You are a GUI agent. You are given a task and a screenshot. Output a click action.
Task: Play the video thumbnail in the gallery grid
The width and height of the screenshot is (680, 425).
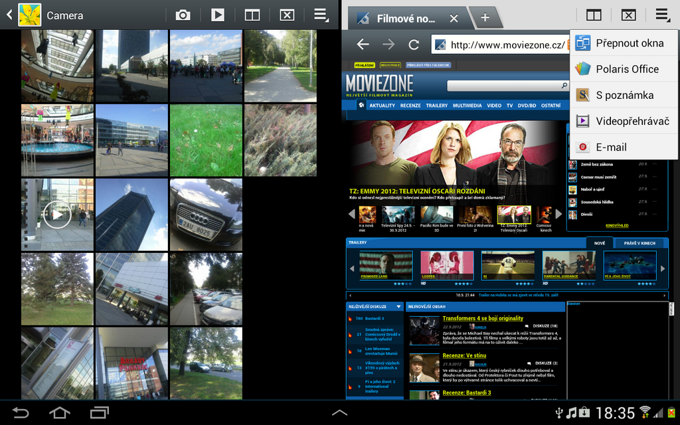(x=57, y=214)
